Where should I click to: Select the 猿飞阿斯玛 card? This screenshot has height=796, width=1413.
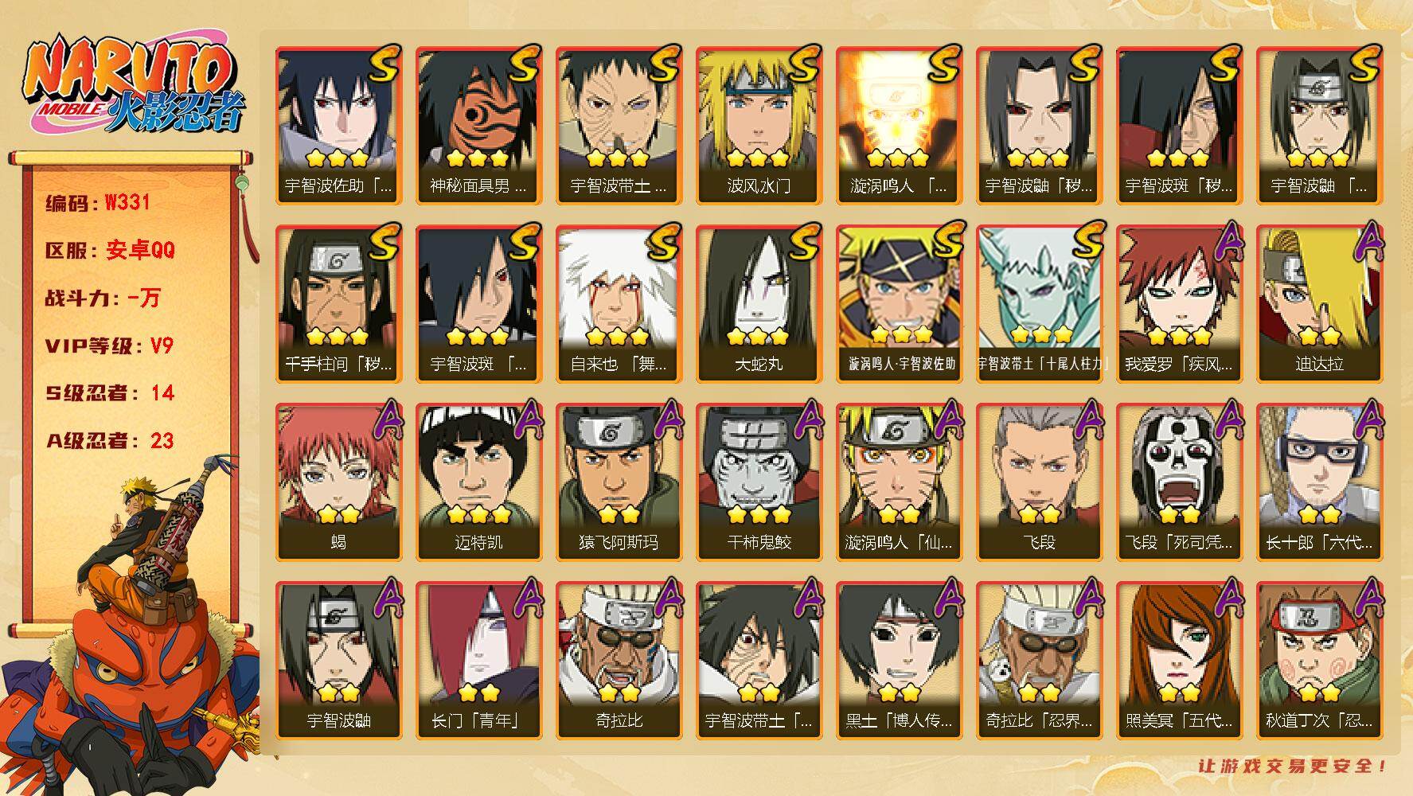tap(619, 482)
